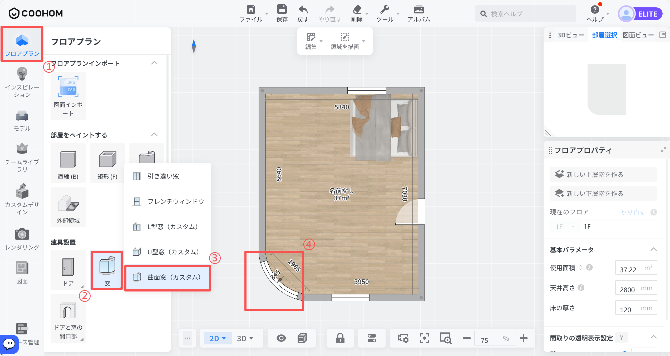Toggle the eye visibility icon

(281, 338)
